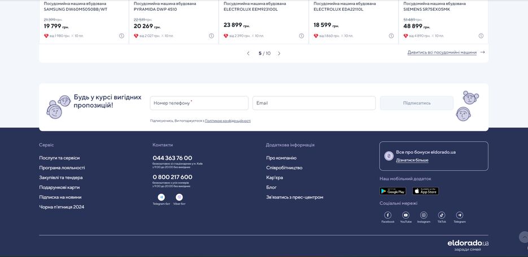Open Telegram social network icon
Screen dimensions: 528x257
[459, 215]
